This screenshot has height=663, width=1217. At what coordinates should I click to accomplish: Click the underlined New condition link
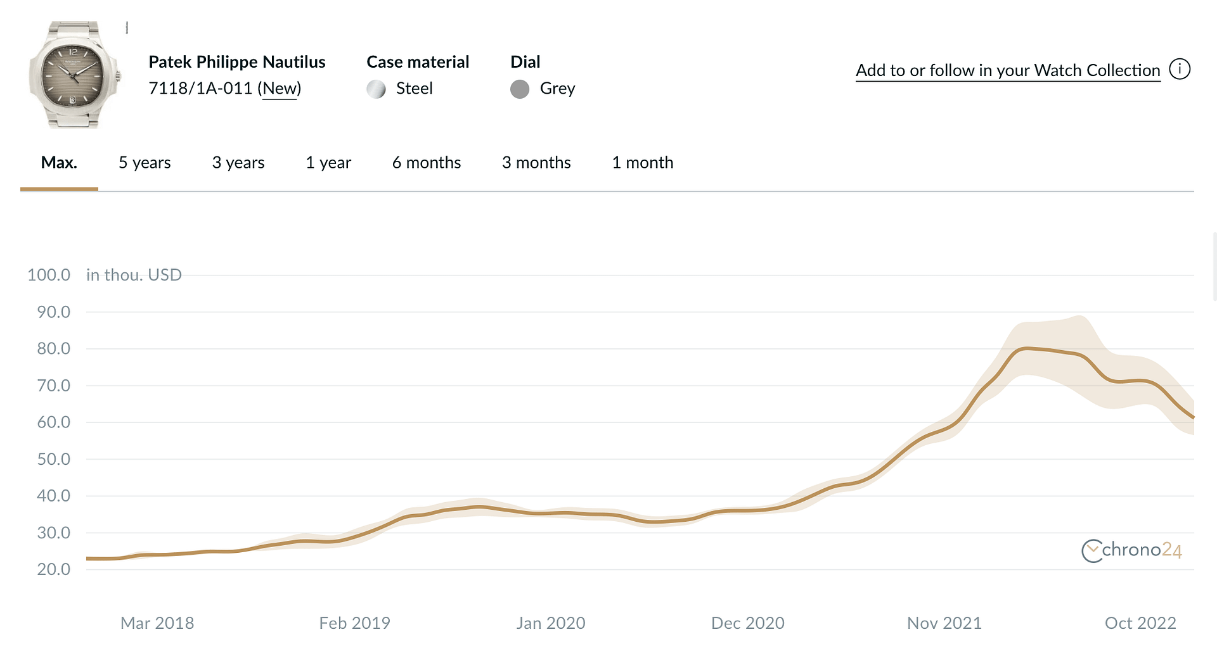pos(280,89)
